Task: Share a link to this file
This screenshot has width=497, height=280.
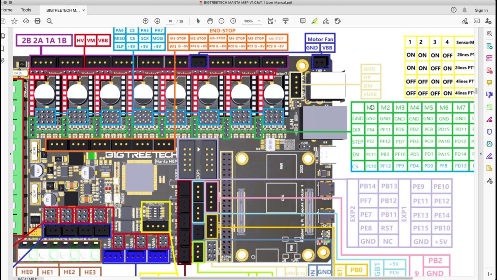Action: point(465,21)
